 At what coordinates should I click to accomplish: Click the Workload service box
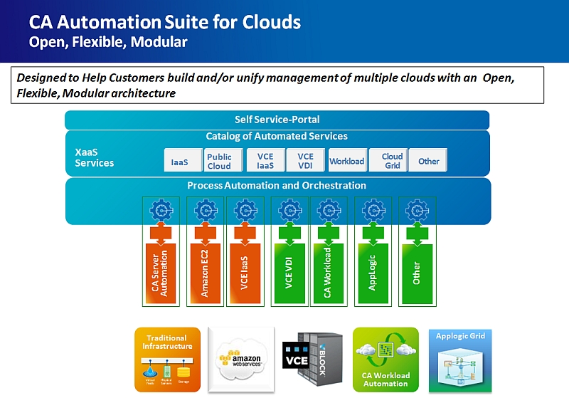[x=348, y=159]
